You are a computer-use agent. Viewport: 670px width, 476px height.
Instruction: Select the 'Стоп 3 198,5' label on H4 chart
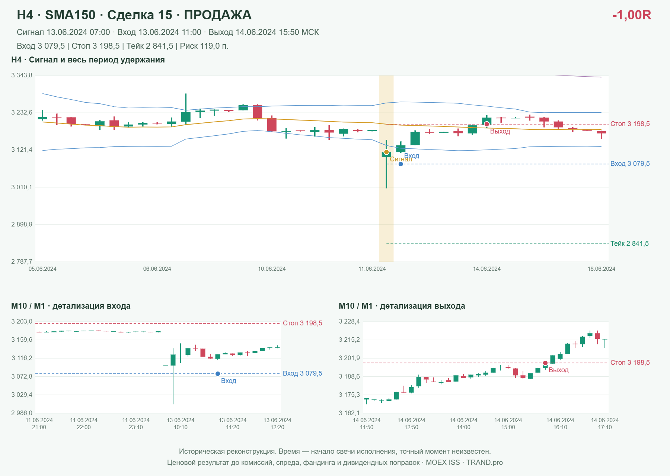pyautogui.click(x=630, y=124)
